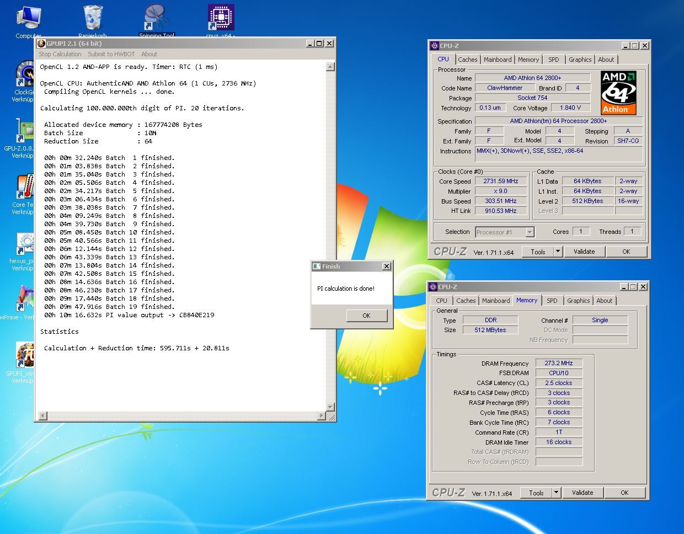Click the Package Socket 754 field

tap(532, 98)
